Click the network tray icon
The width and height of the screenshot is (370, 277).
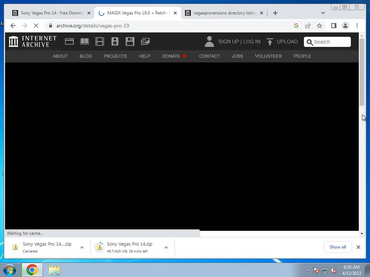pos(325,270)
